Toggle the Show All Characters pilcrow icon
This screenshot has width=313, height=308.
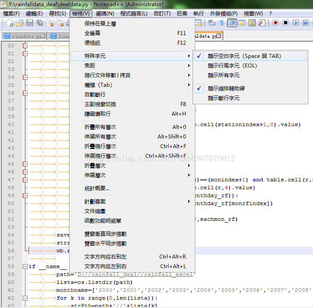[222, 23]
